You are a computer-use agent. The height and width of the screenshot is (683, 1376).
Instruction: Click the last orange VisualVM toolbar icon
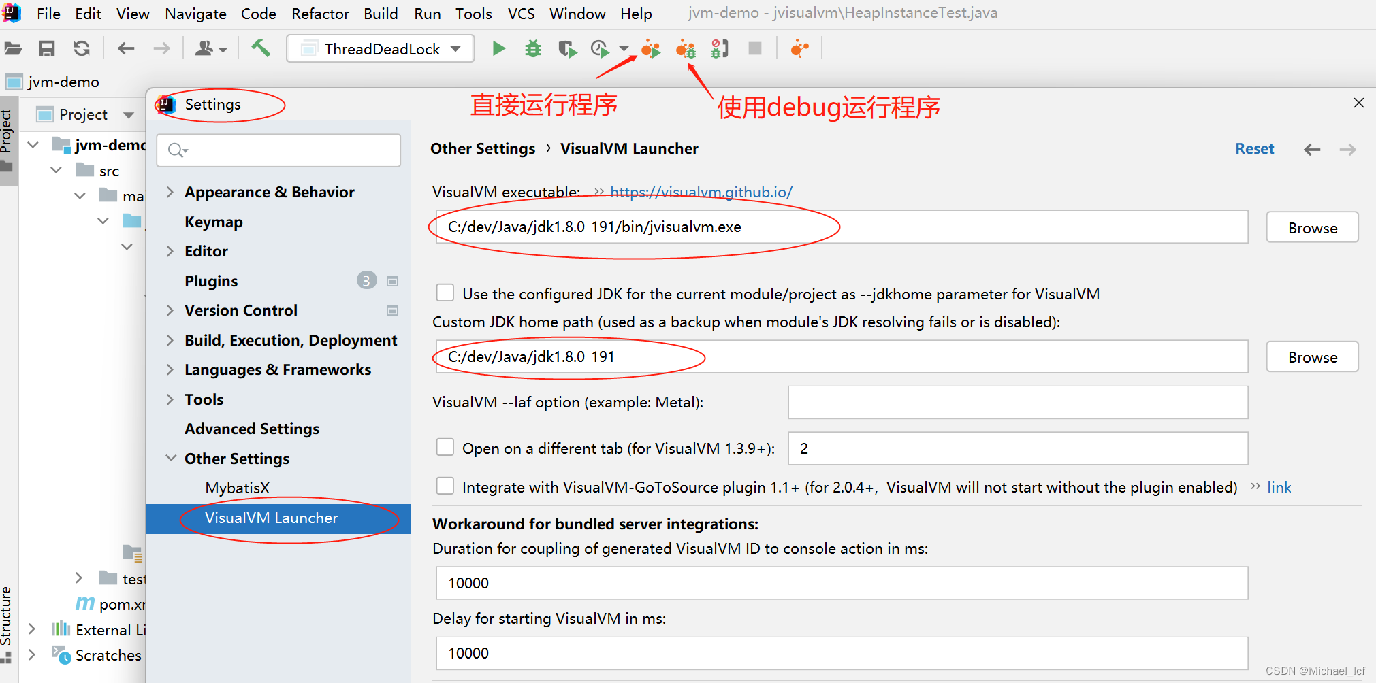(799, 48)
